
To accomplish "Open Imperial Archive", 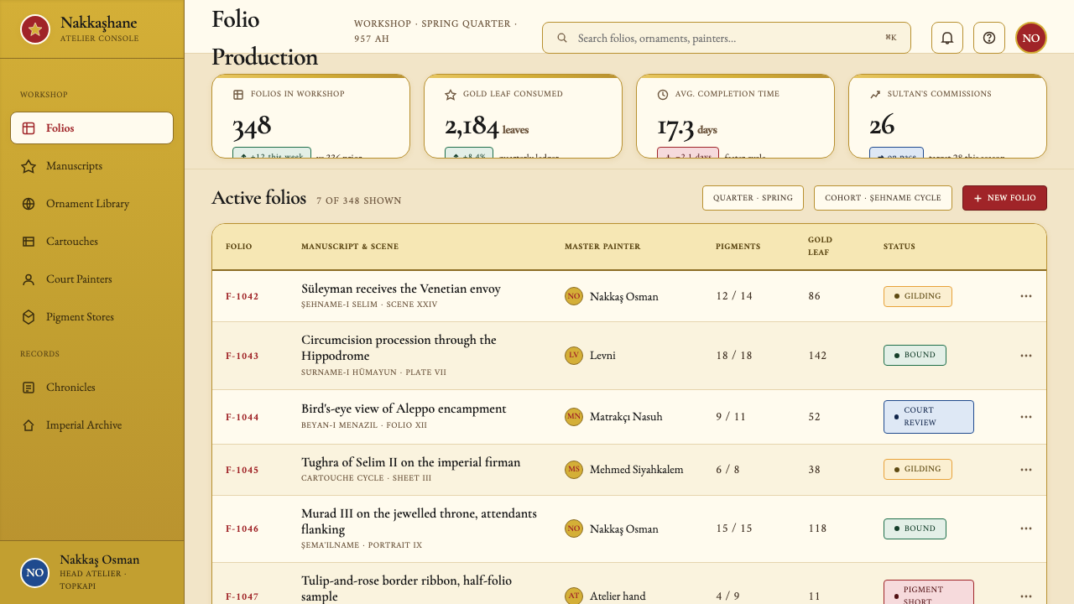I will click(91, 425).
